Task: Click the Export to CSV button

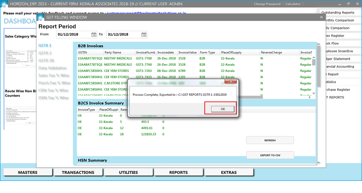Action: [x=270, y=155]
